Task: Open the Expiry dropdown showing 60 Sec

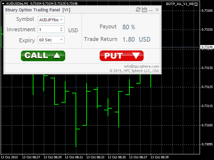Action: click(51, 40)
